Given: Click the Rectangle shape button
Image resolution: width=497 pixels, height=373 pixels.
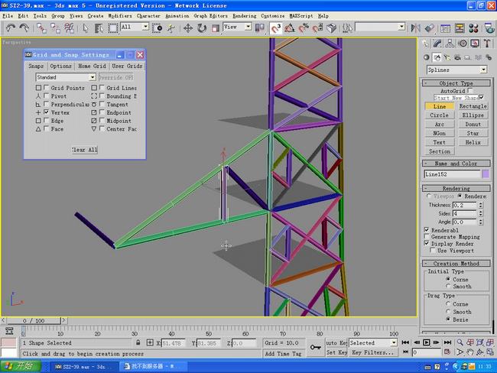Looking at the screenshot, I should click(473, 106).
